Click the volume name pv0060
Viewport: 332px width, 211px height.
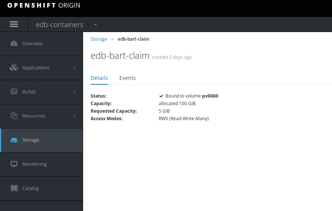(210, 96)
